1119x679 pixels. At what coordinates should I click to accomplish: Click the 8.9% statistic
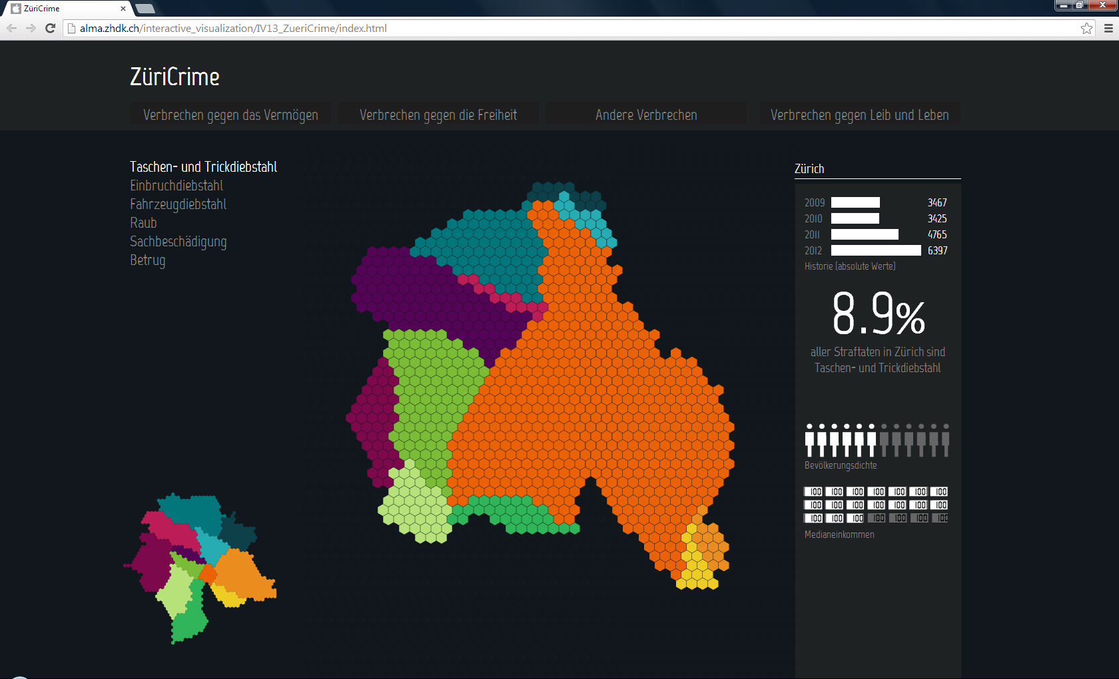point(878,313)
